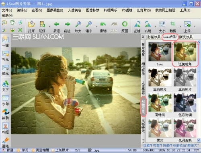The width and height of the screenshot is (201, 153).
Task: Open the 风格特效 vertical side tab
Action: pyautogui.click(x=143, y=126)
